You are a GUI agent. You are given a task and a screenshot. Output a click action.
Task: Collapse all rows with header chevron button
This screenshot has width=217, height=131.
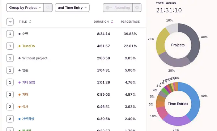tap(10, 22)
